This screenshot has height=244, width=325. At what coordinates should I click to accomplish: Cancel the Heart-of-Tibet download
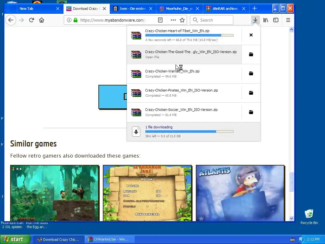click(251, 35)
